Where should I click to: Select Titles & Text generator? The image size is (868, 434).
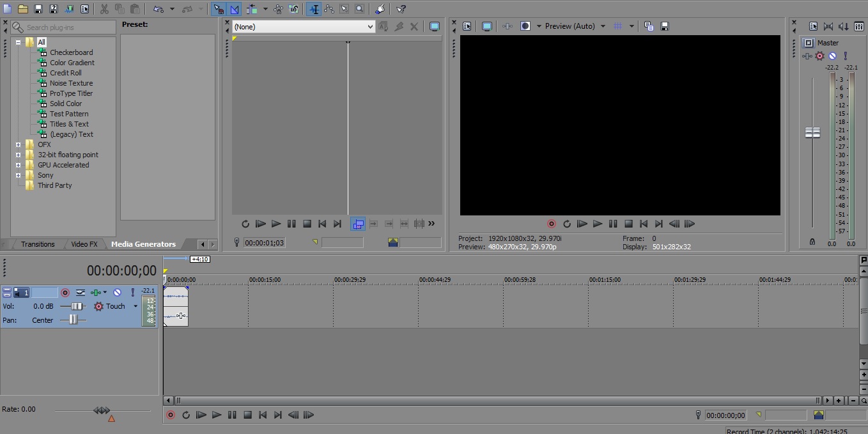point(69,124)
